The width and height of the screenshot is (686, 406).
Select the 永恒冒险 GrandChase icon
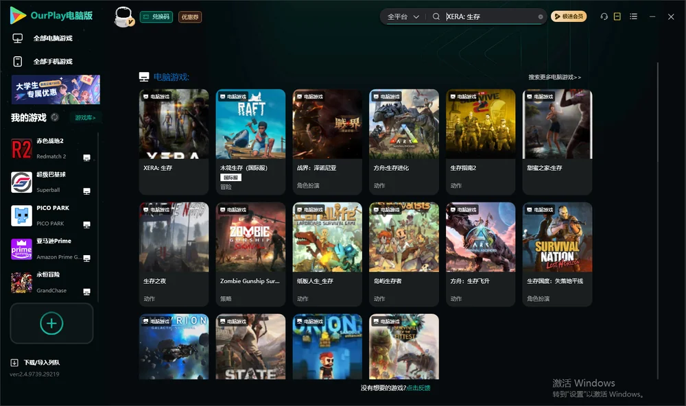21,283
